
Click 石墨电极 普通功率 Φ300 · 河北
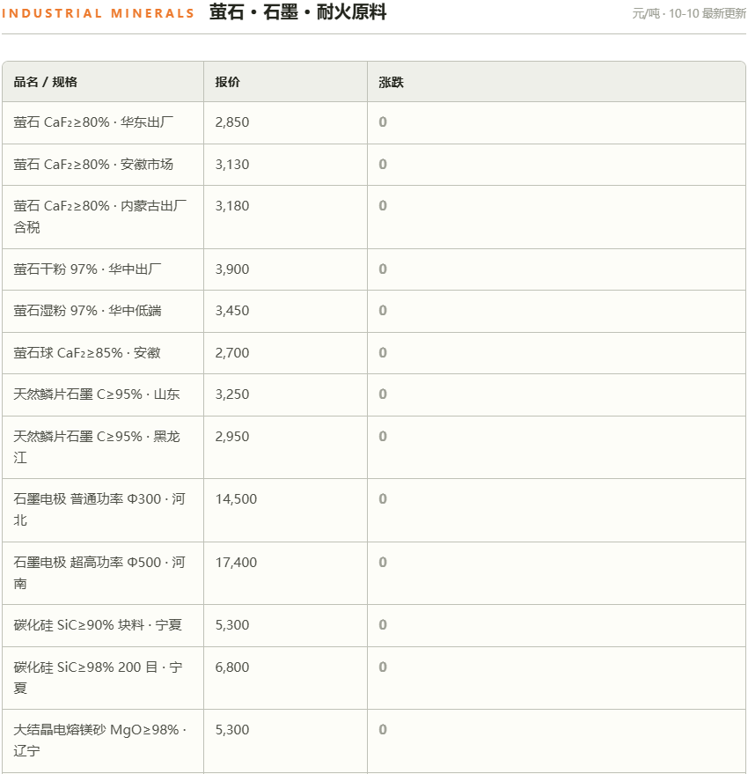[99, 510]
